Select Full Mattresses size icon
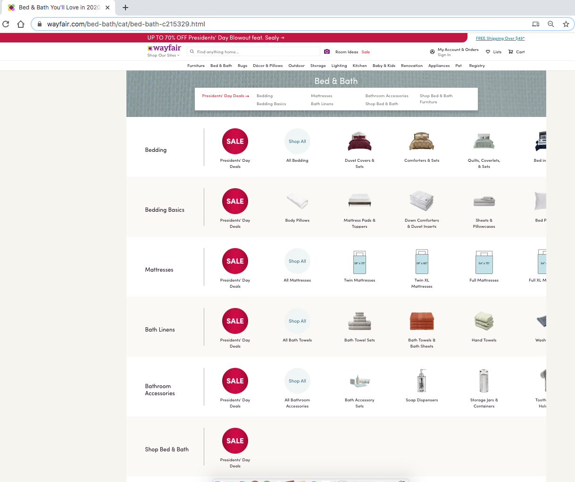575x482 pixels. (x=484, y=262)
